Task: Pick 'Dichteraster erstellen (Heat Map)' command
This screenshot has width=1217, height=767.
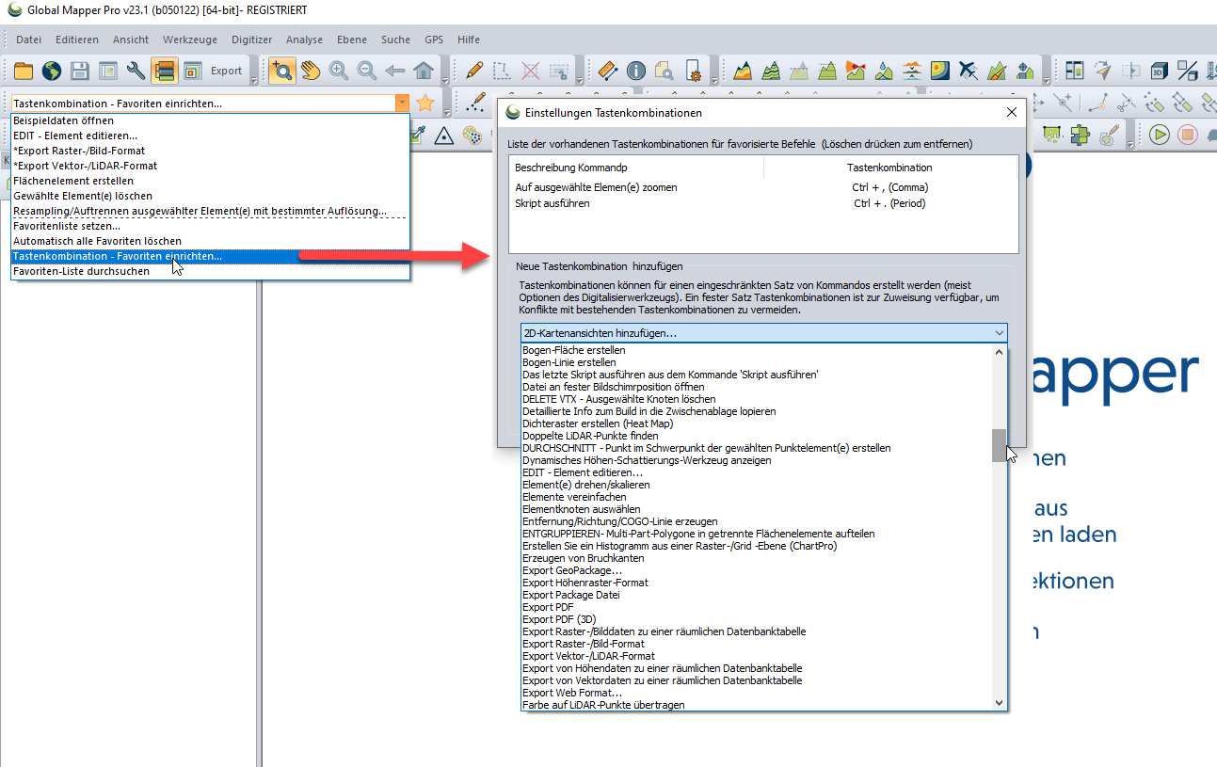Action: [x=758, y=423]
